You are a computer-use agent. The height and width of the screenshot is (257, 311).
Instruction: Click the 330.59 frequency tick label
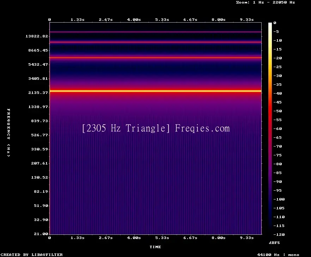tap(39, 149)
